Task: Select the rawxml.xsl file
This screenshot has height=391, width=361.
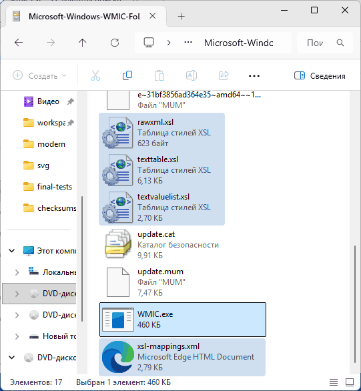Action: pyautogui.click(x=161, y=132)
